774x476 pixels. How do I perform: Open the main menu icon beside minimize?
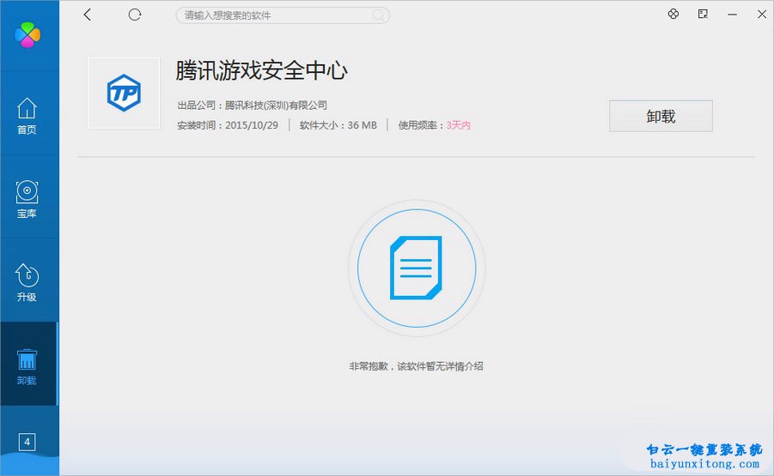[703, 15]
